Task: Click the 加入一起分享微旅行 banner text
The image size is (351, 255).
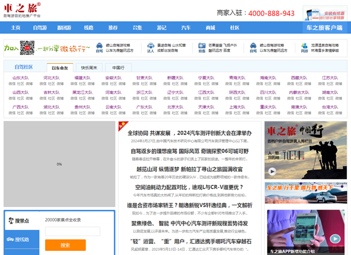Action: tap(47, 49)
